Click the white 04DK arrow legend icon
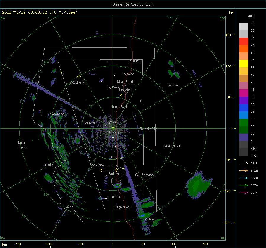The image size is (266, 248). (x=244, y=163)
